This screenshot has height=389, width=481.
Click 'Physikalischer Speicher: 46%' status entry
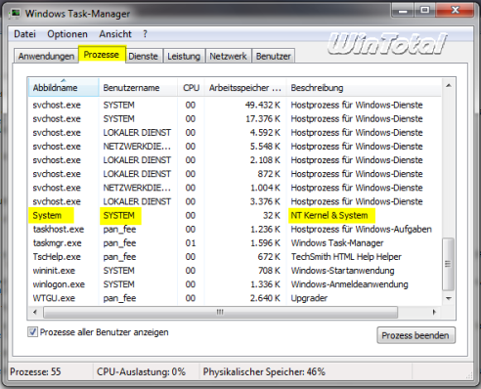point(264,371)
